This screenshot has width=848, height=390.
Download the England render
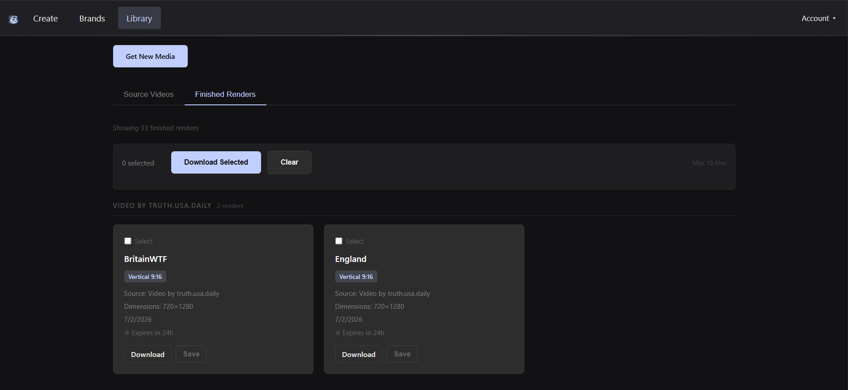(359, 354)
